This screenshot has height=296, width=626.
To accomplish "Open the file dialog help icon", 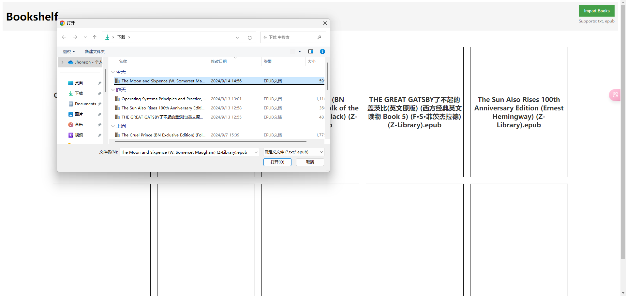I will [x=322, y=51].
